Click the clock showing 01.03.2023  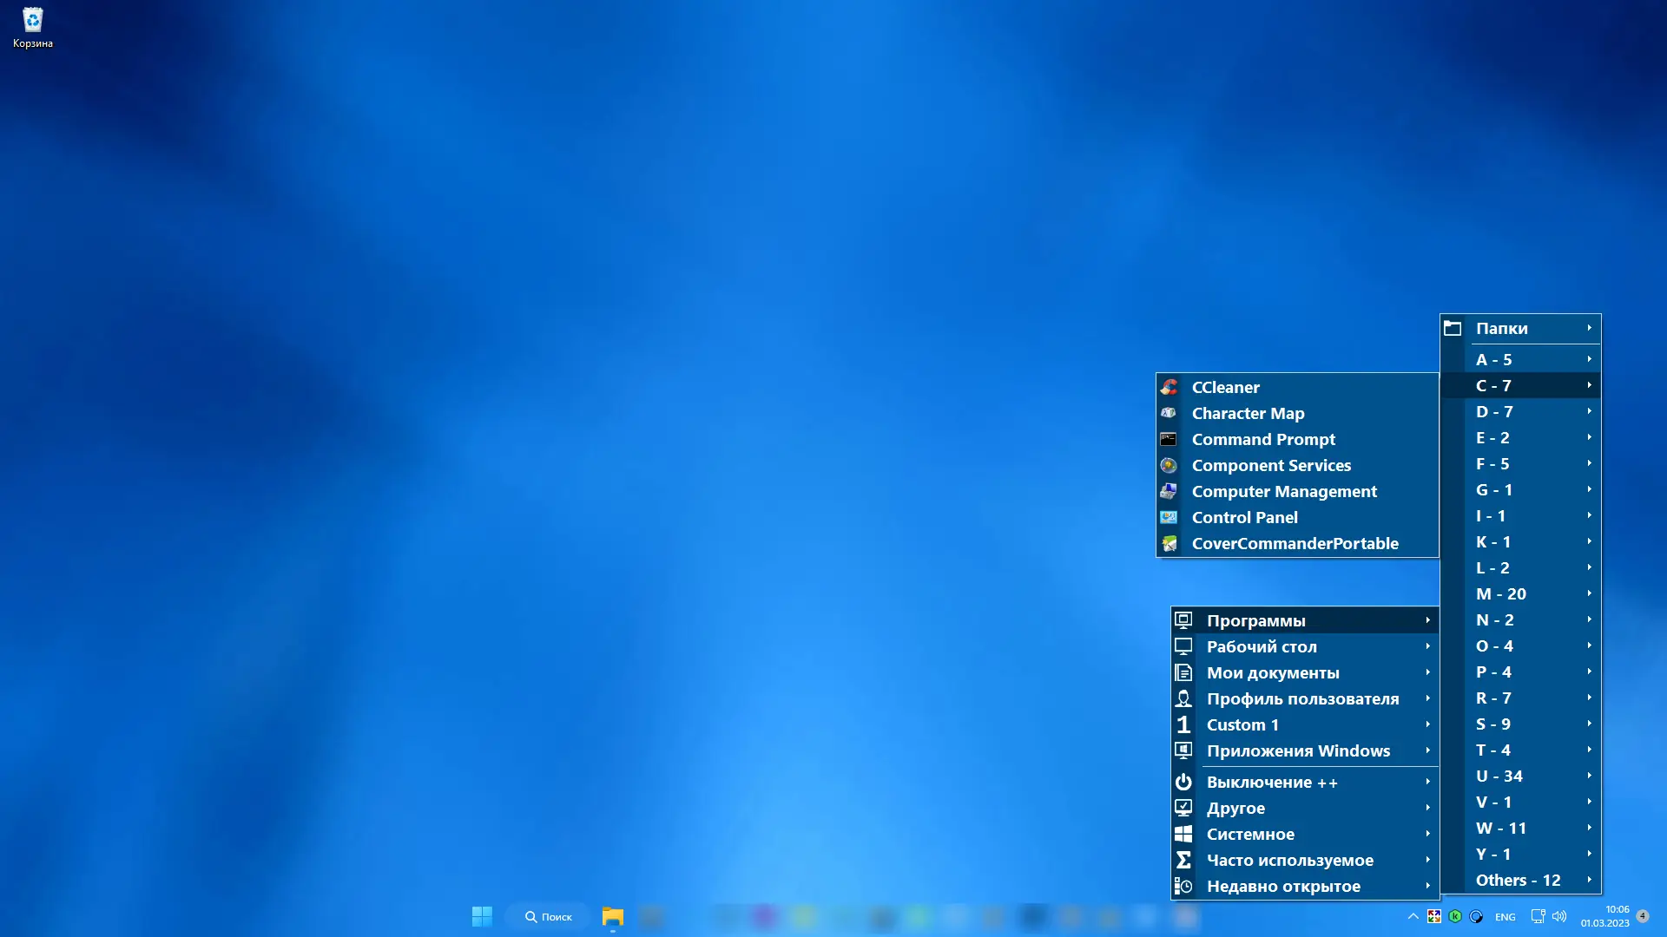tap(1604, 916)
